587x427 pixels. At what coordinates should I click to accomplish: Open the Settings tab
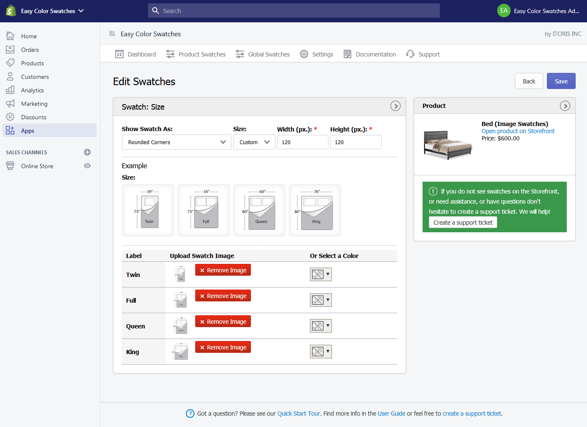(x=316, y=54)
